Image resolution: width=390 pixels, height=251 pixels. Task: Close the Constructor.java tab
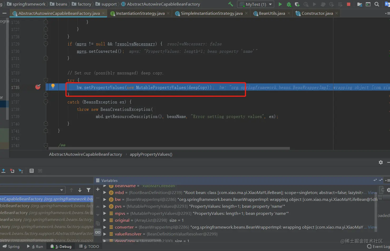click(x=337, y=13)
